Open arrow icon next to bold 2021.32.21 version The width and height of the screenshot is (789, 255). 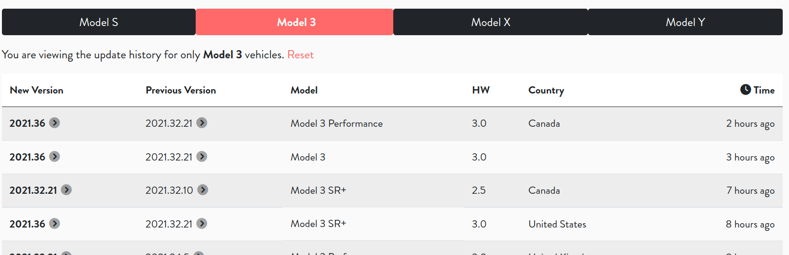[67, 190]
